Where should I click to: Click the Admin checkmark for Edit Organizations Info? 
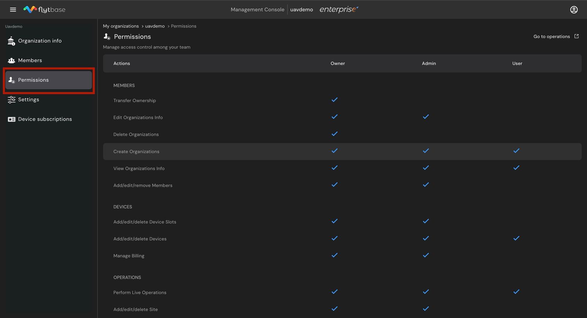click(426, 116)
